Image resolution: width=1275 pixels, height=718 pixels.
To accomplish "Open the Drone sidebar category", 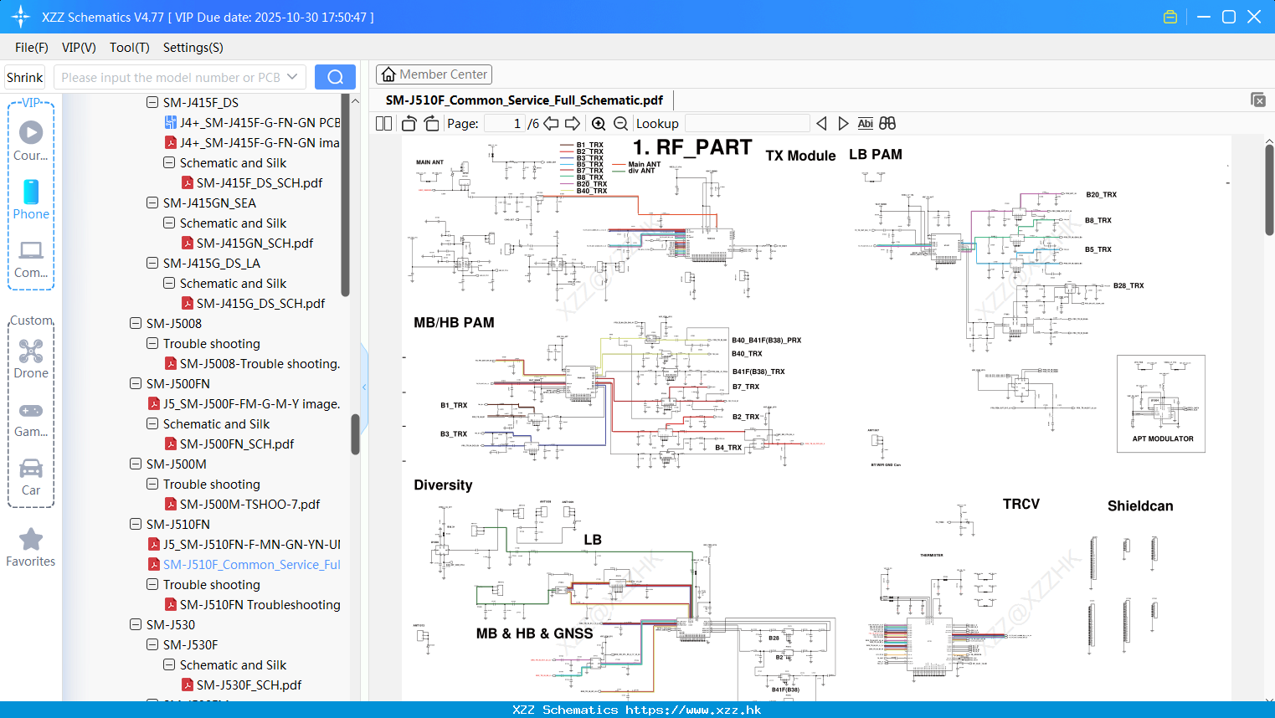I will (31, 359).
